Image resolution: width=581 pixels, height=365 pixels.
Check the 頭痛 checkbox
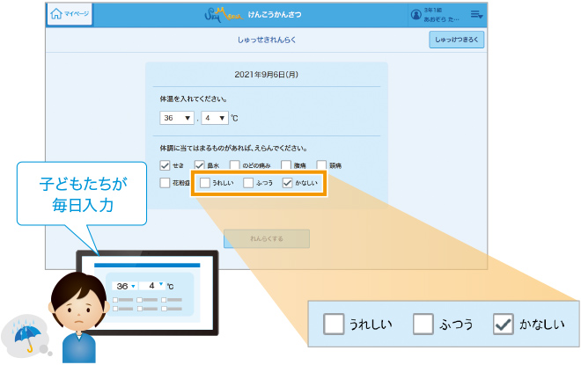321,165
